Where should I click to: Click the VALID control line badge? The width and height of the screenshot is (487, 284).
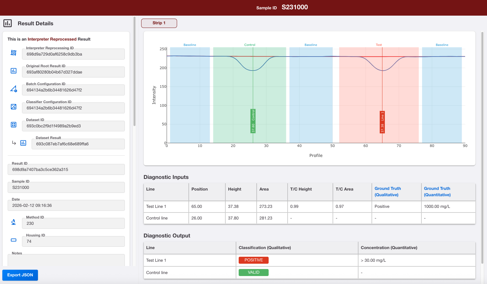tap(254, 272)
